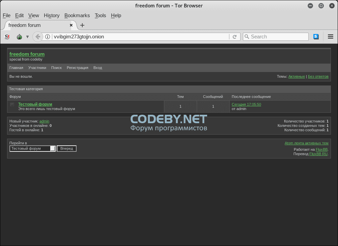Image resolution: width=338 pixels, height=246 pixels.
Task: Open the Регистрация registration page
Action: coord(78,68)
